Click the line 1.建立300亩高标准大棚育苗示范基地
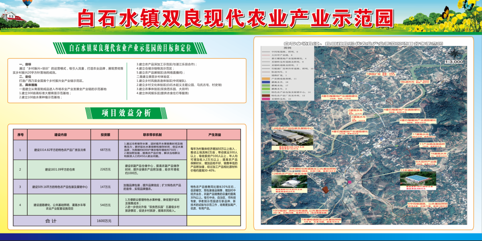482x241 pixels. coord(45,93)
